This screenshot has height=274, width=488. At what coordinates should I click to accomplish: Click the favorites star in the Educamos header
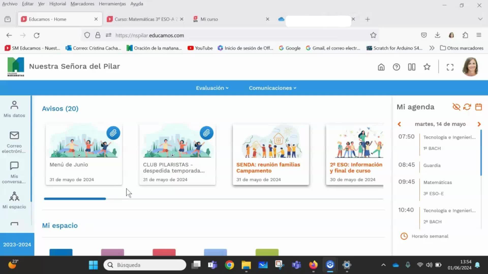(x=427, y=67)
